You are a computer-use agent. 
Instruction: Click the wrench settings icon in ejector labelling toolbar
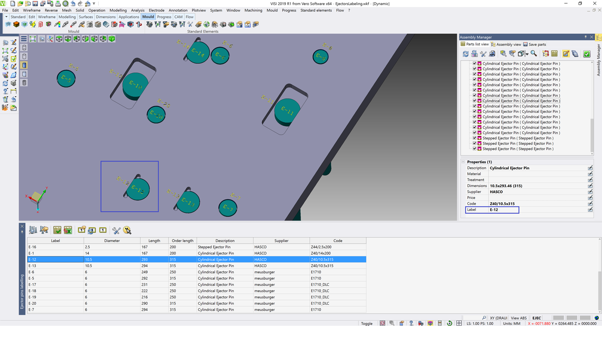click(x=116, y=230)
